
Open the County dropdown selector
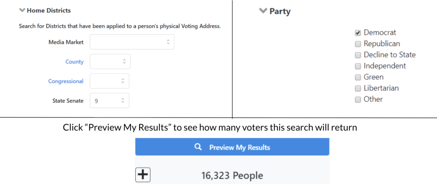[x=110, y=61]
